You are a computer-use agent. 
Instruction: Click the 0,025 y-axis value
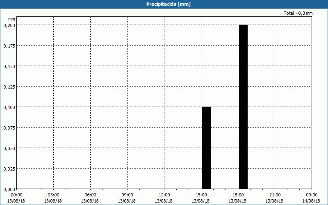(9, 169)
